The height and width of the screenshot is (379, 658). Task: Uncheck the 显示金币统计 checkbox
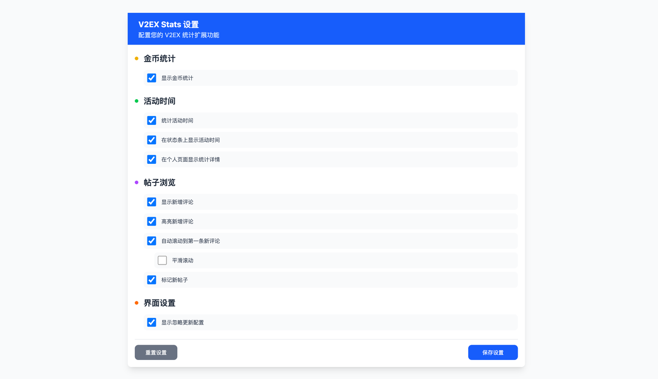tap(152, 78)
